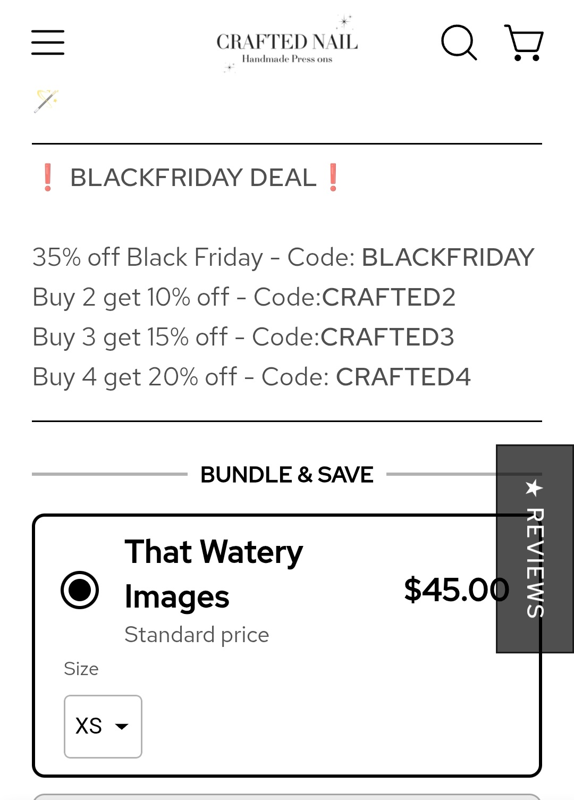Click the BLACKFRIDAY DEAL heading
574x800 pixels.
click(x=193, y=178)
